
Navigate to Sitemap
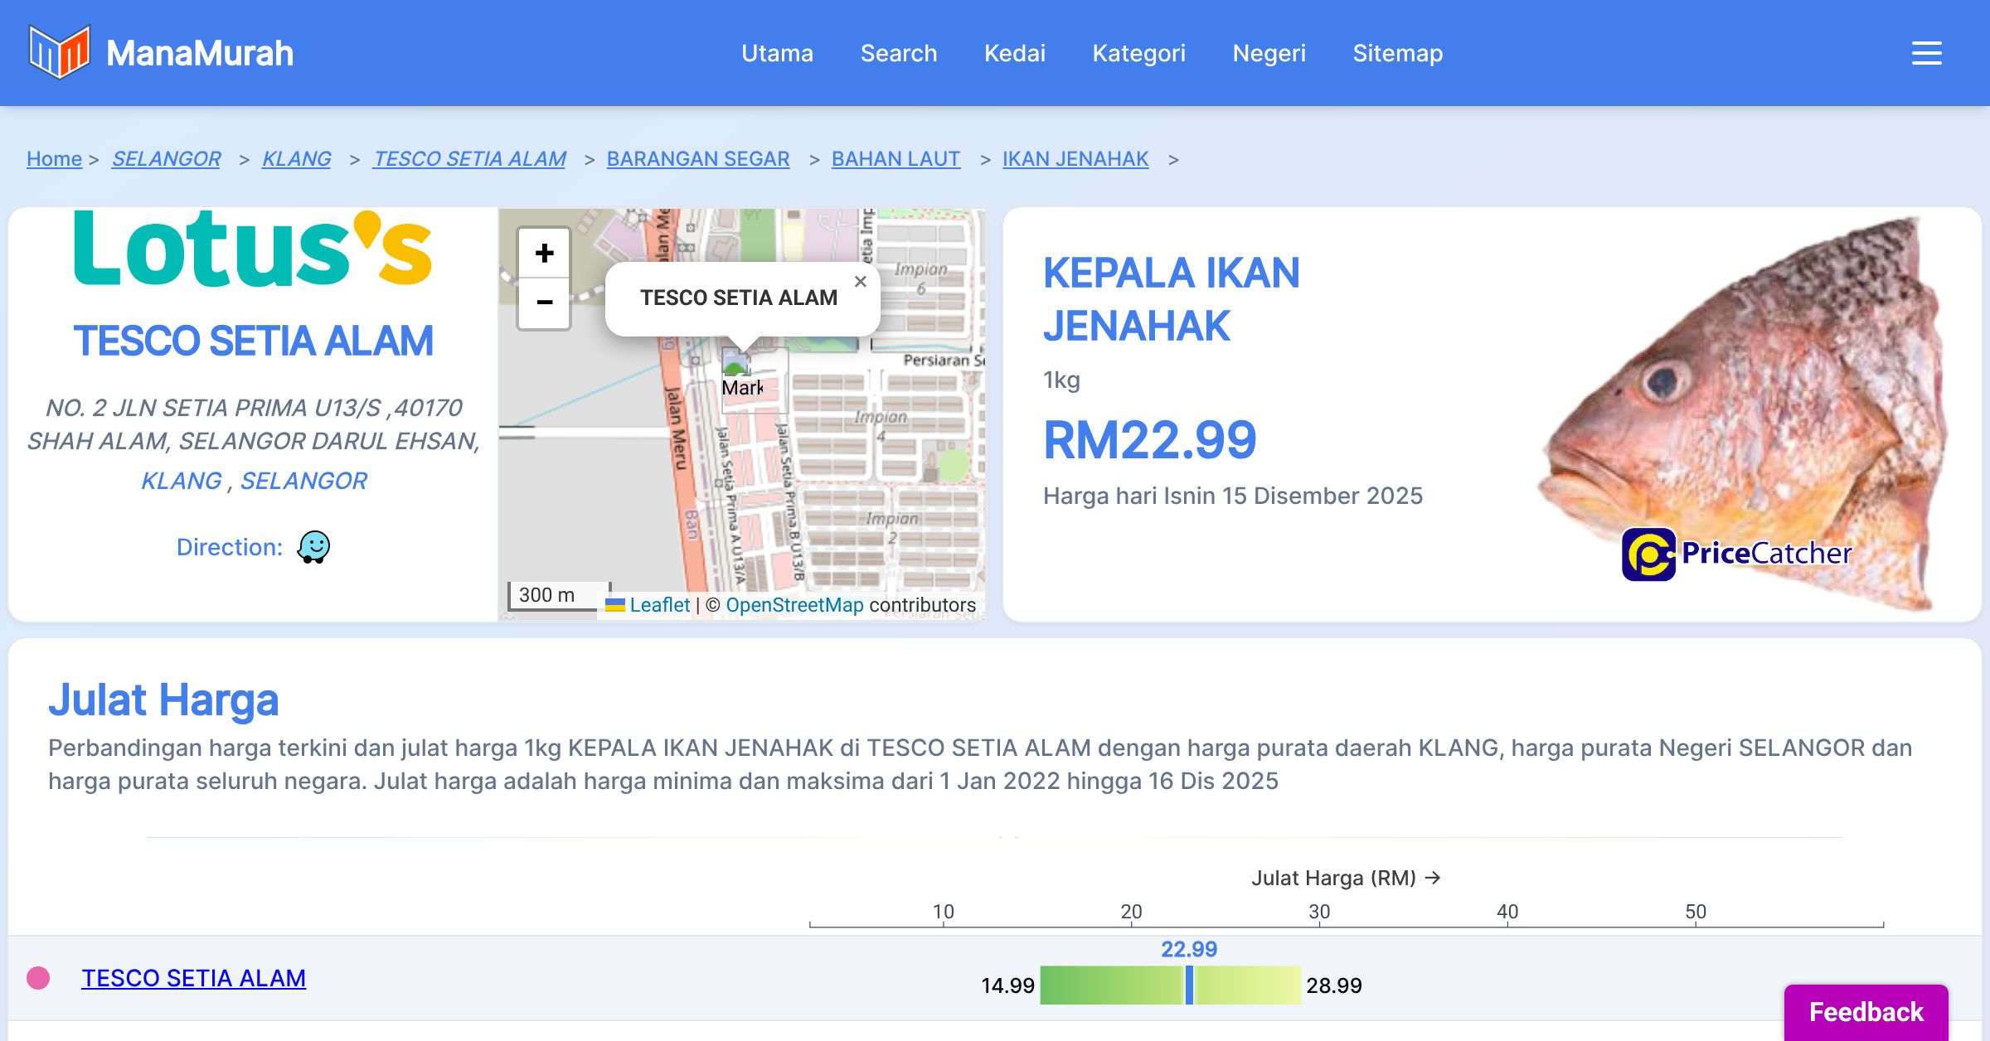click(1397, 53)
